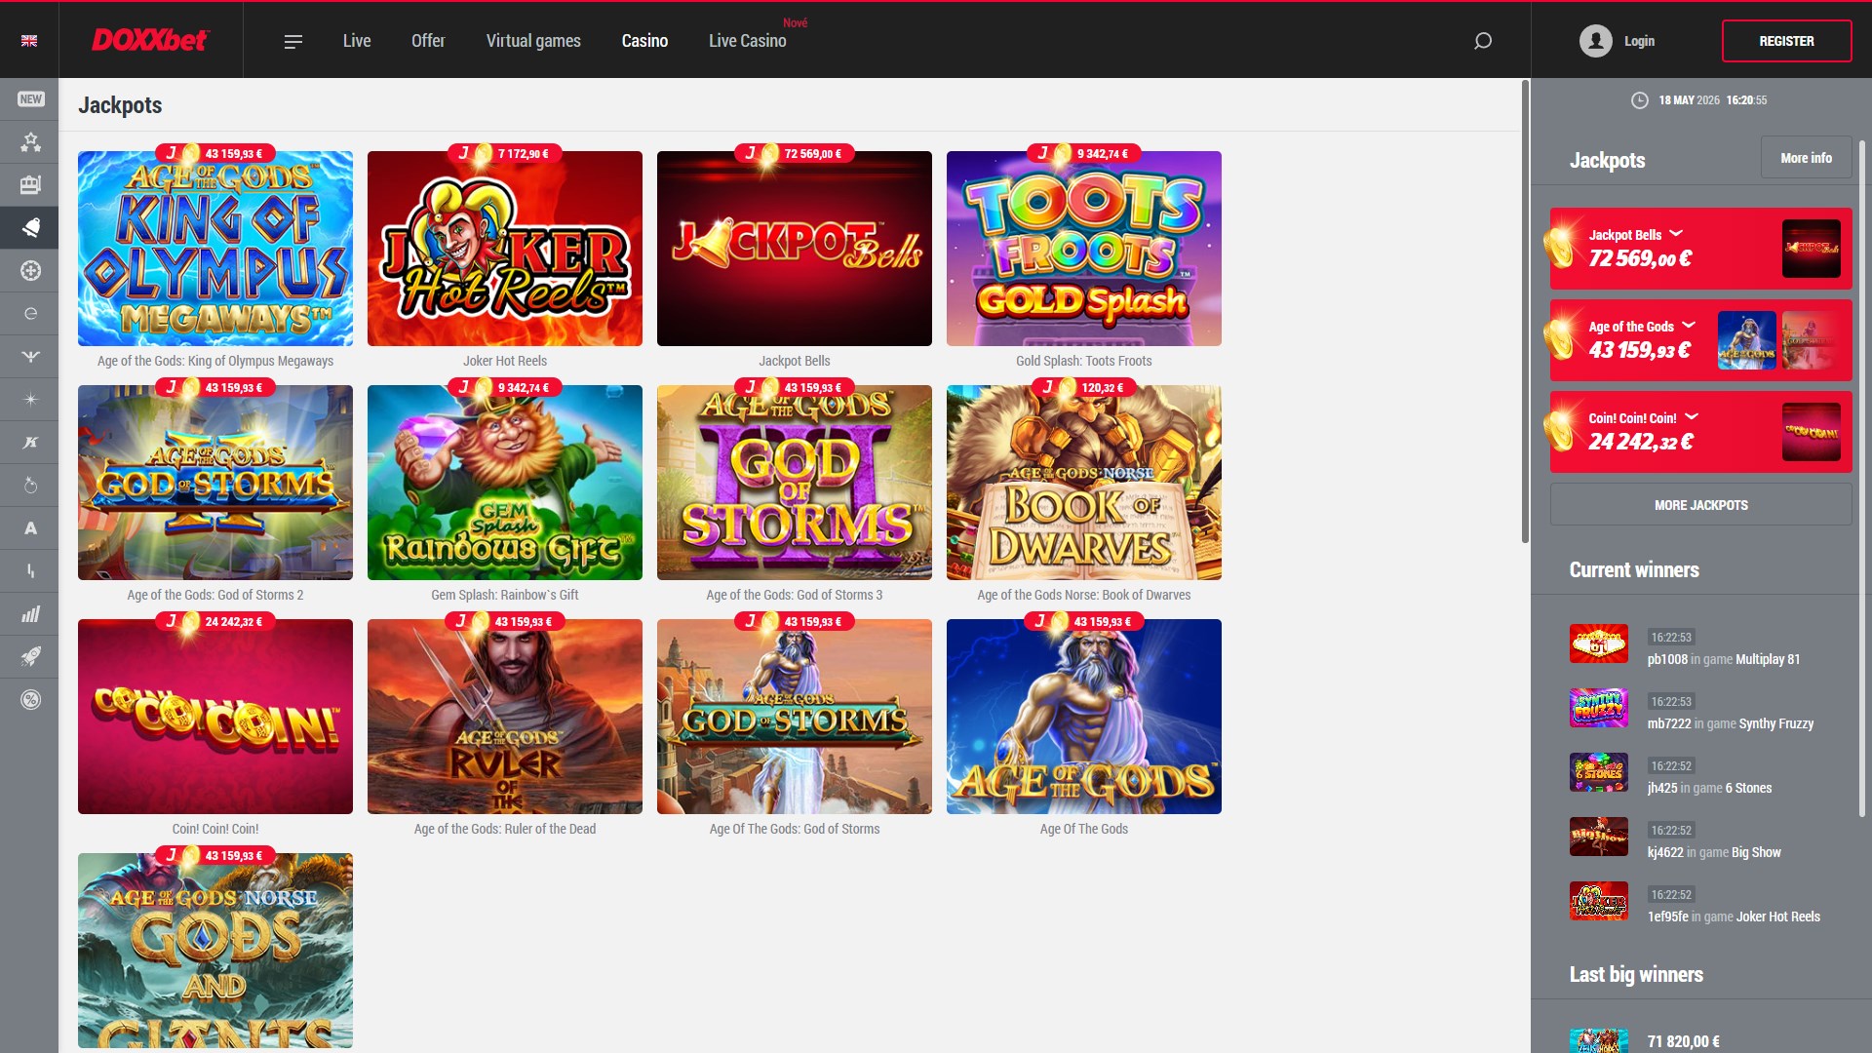
Task: Open Coin! Coin! Coin! game thumbnail
Action: coord(215,717)
